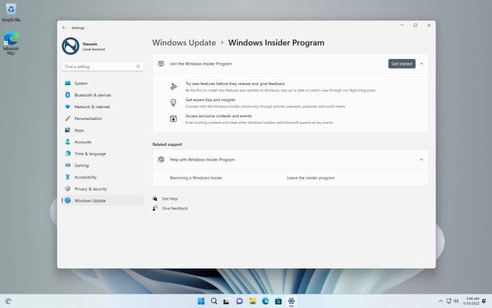Click 'Try new features before they release' text
This screenshot has height=308, width=492.
235,84
